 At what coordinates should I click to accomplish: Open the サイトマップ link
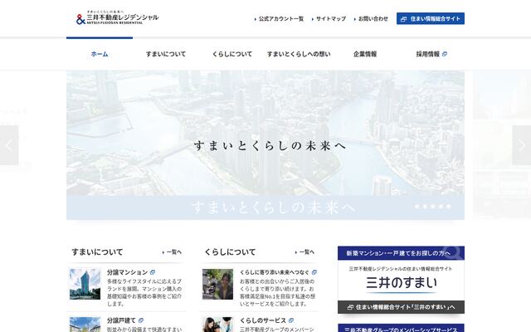pyautogui.click(x=329, y=19)
